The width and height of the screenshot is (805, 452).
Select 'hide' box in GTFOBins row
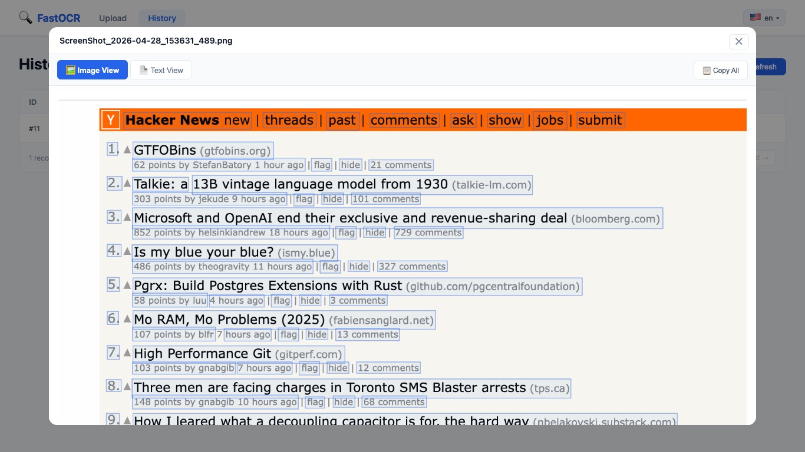pyautogui.click(x=351, y=165)
